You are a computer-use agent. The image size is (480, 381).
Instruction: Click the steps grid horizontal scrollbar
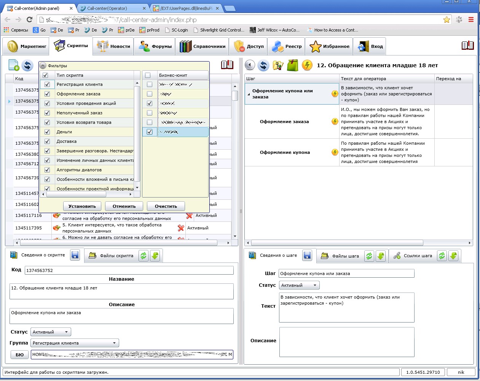337,242
